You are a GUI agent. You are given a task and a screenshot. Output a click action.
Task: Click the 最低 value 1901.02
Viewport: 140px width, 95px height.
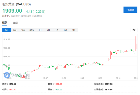coord(58,89)
